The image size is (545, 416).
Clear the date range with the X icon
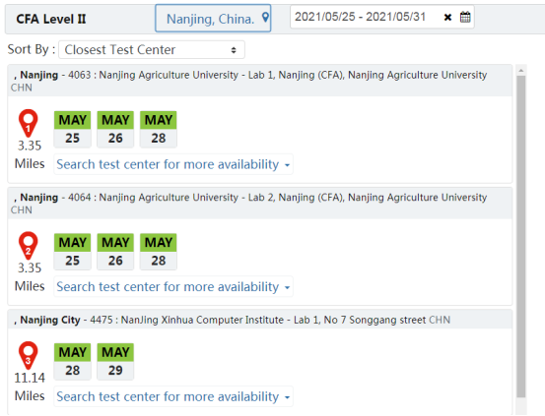[x=447, y=18]
